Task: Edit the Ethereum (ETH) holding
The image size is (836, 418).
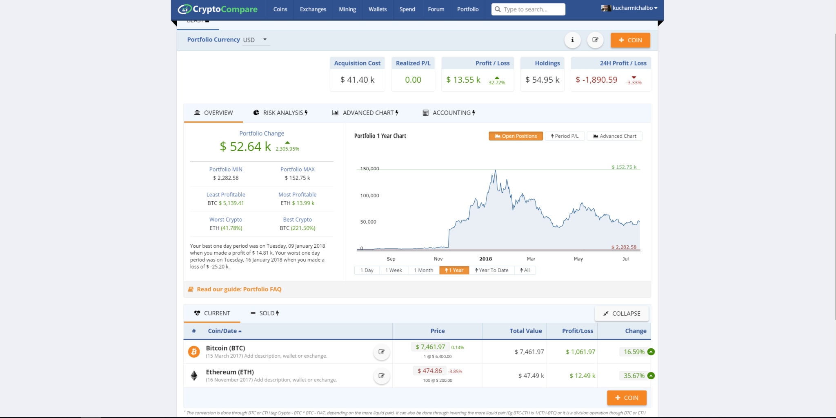Action: pos(381,376)
